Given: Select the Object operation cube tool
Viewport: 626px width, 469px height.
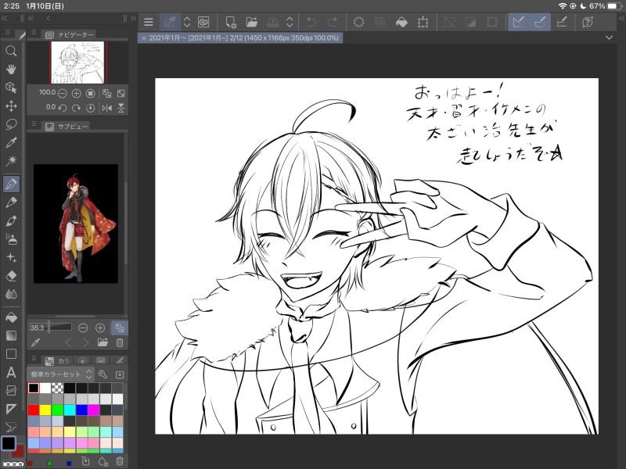Looking at the screenshot, I should (11, 88).
